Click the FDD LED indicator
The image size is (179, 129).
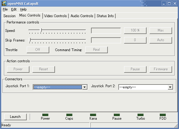(163, 115)
